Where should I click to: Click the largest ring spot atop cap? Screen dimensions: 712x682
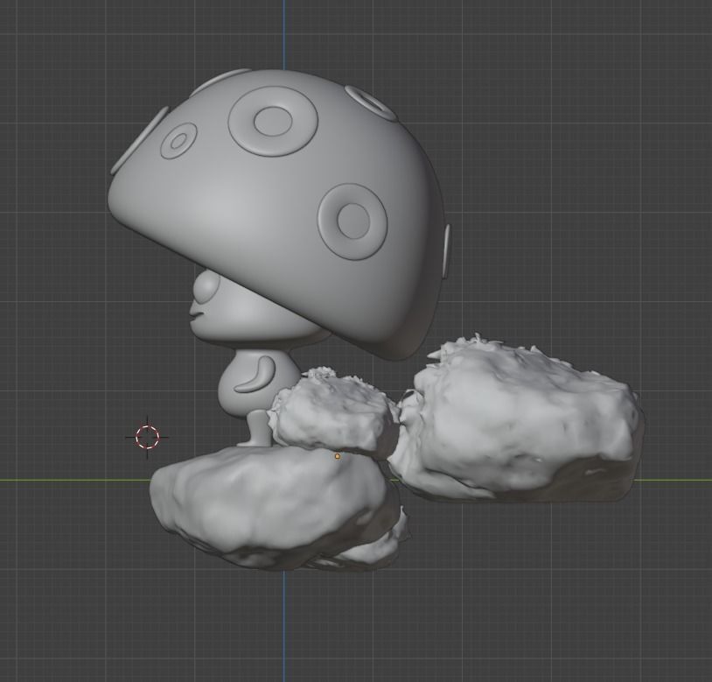[272, 122]
